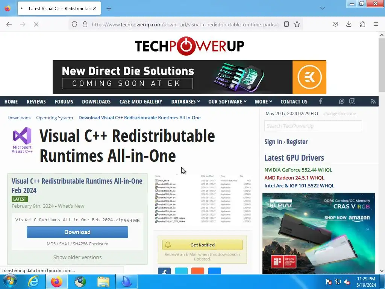Open Windows Start menu orb

(x=10, y=281)
